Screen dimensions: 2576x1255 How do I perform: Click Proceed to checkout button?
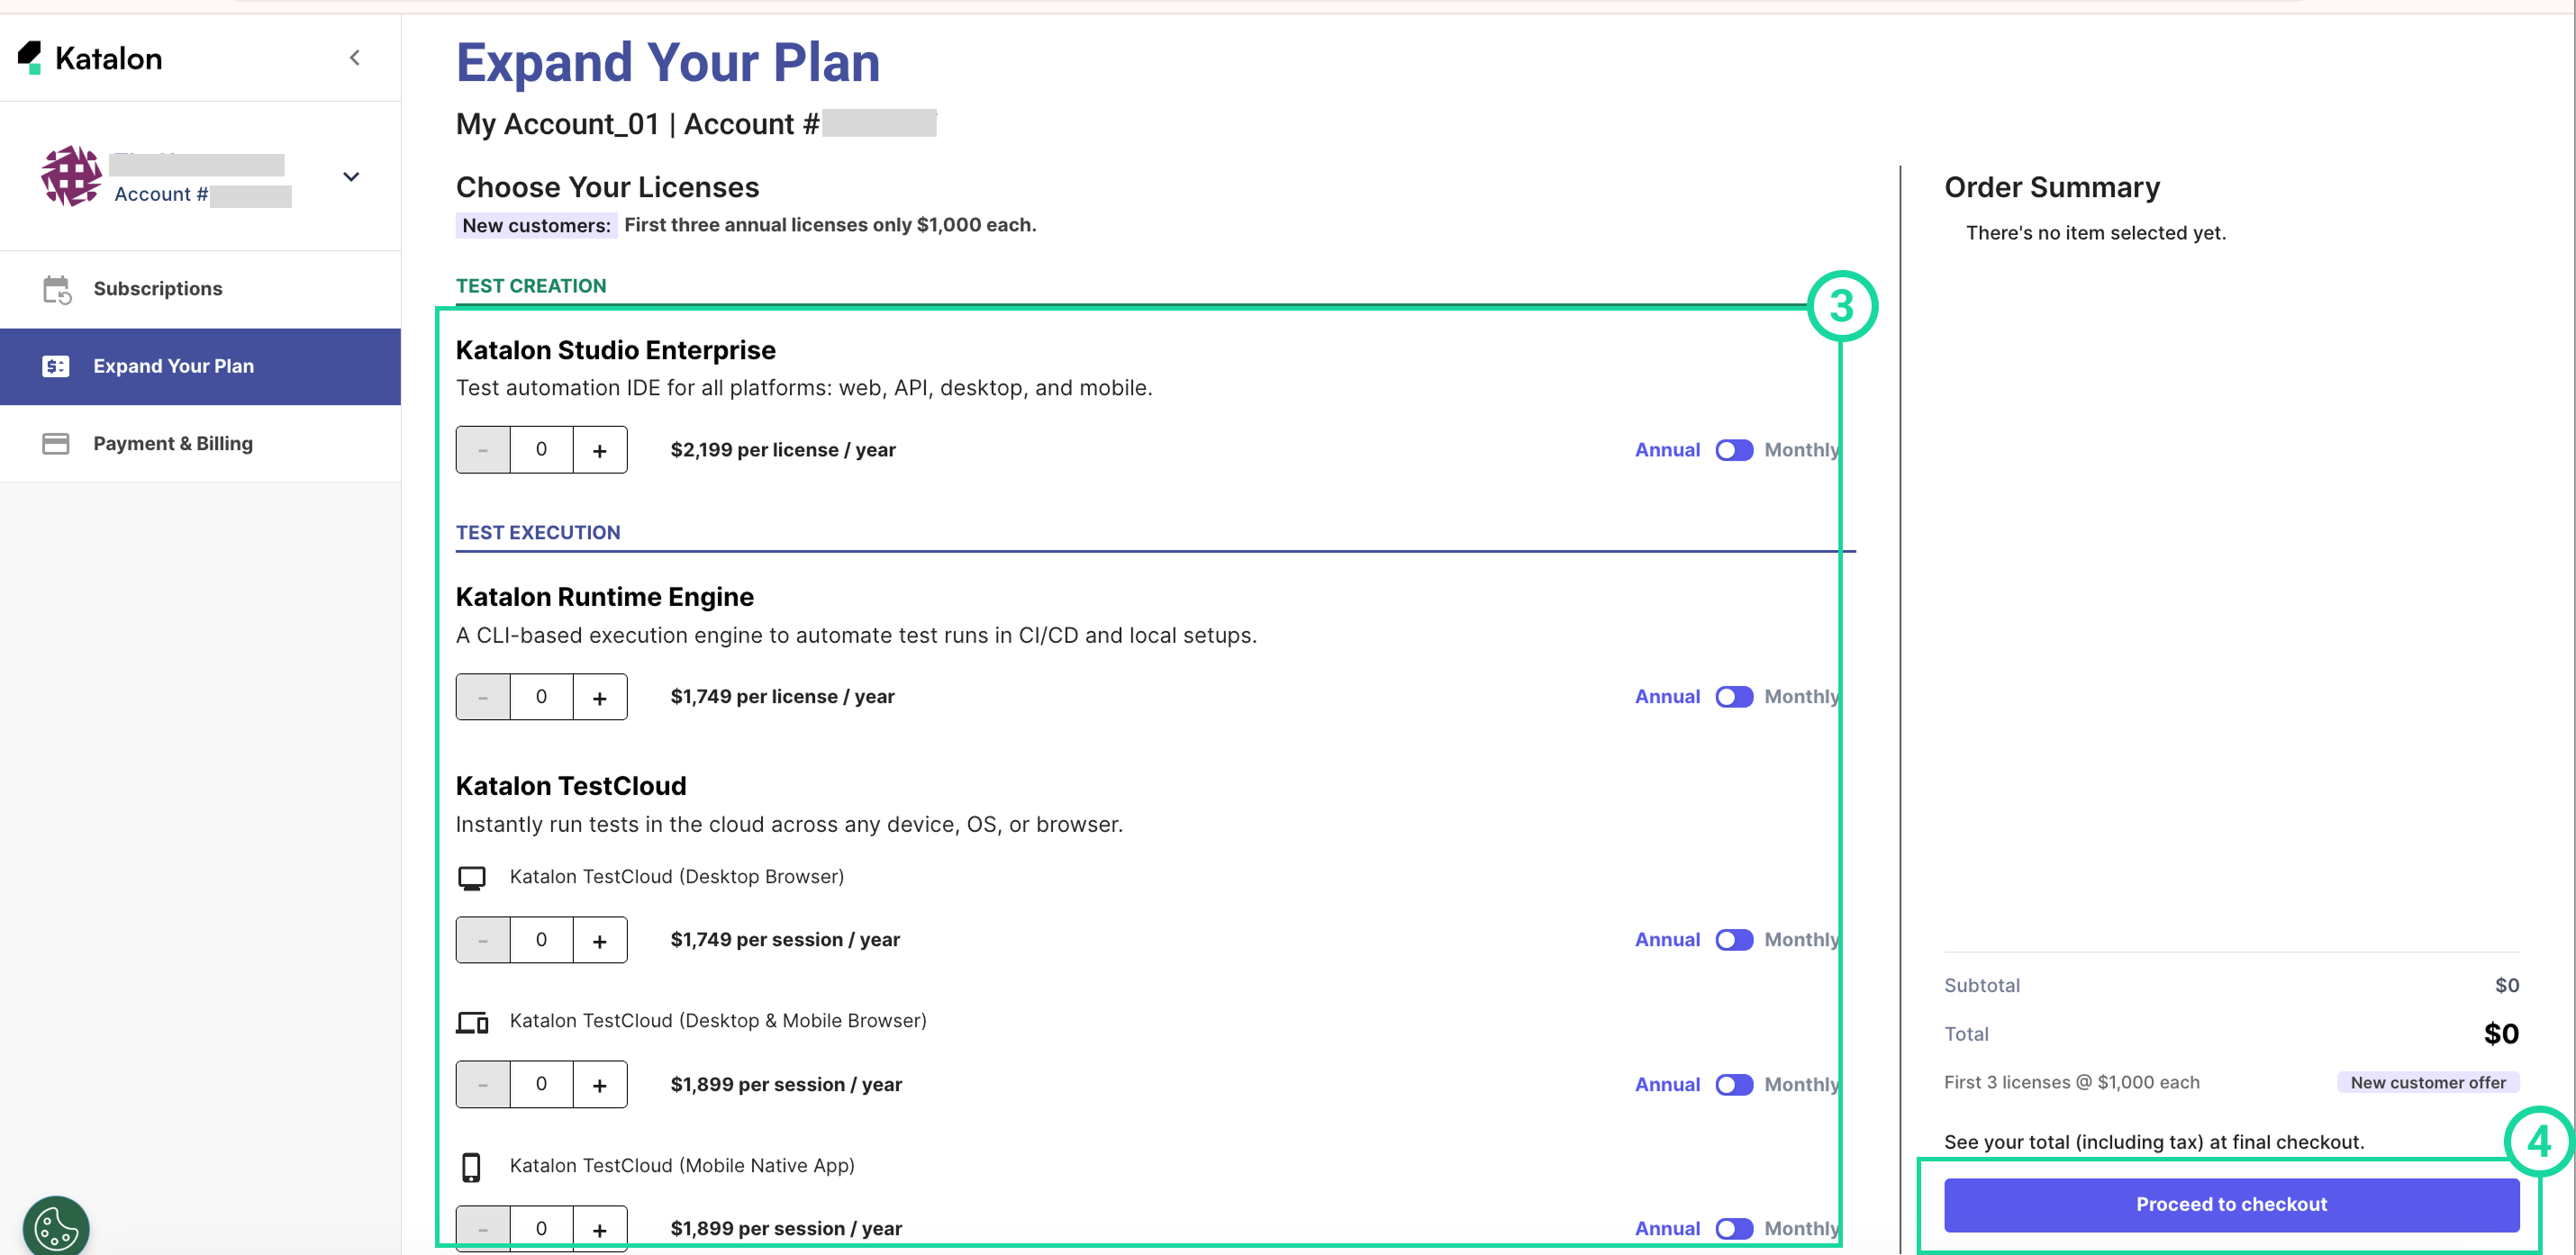pyautogui.click(x=2231, y=1205)
